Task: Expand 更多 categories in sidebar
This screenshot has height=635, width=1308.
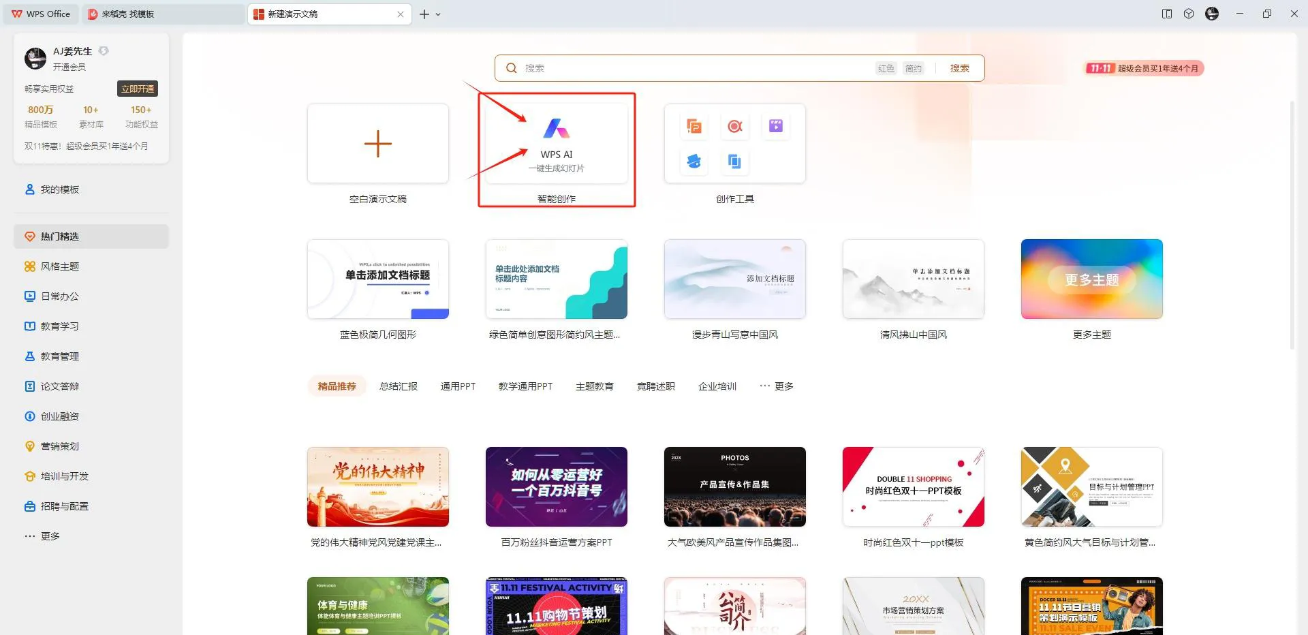Action: [91, 536]
